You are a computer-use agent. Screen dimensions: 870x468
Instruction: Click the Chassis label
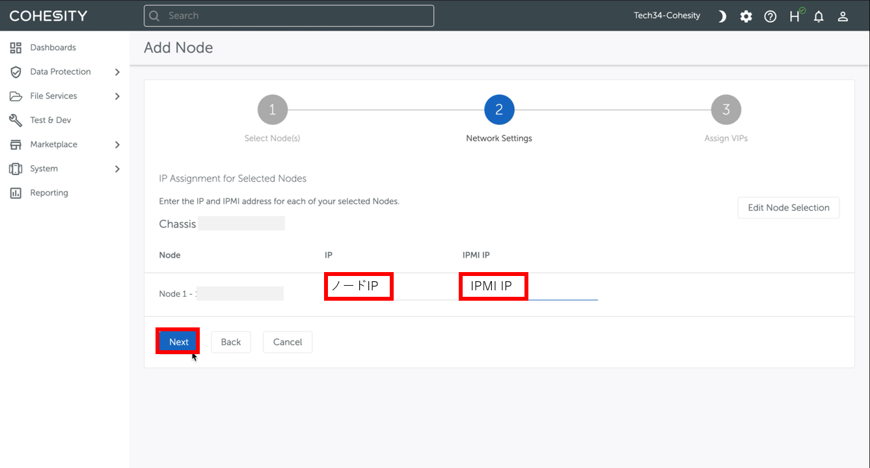(x=178, y=224)
